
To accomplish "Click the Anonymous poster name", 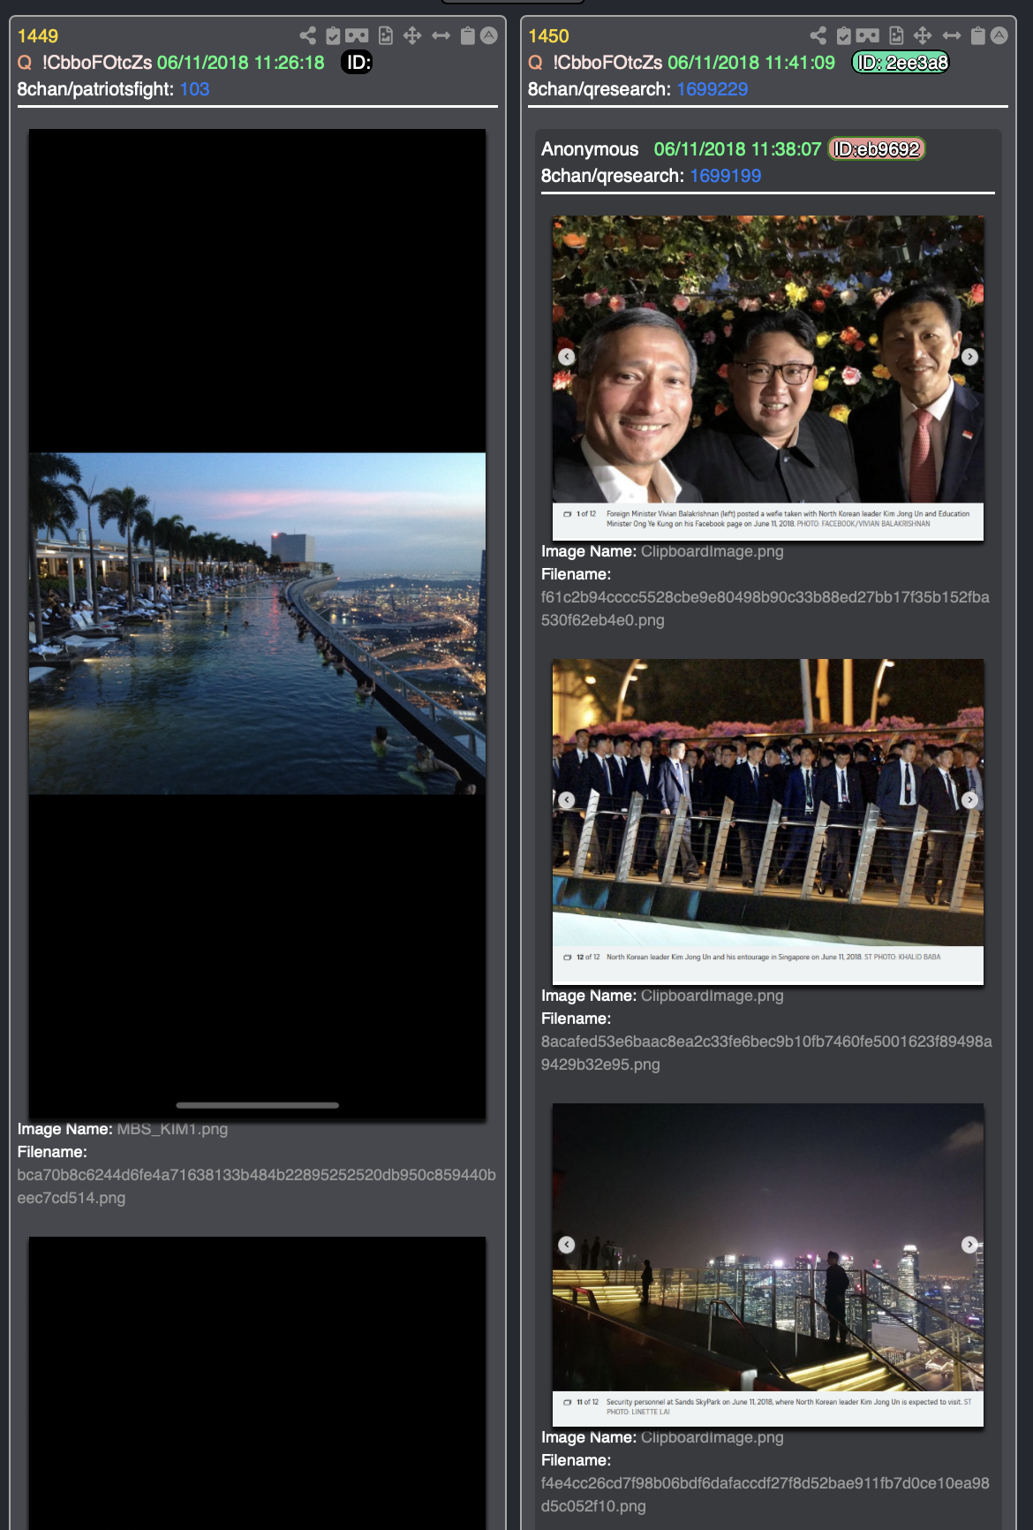I will (x=590, y=149).
